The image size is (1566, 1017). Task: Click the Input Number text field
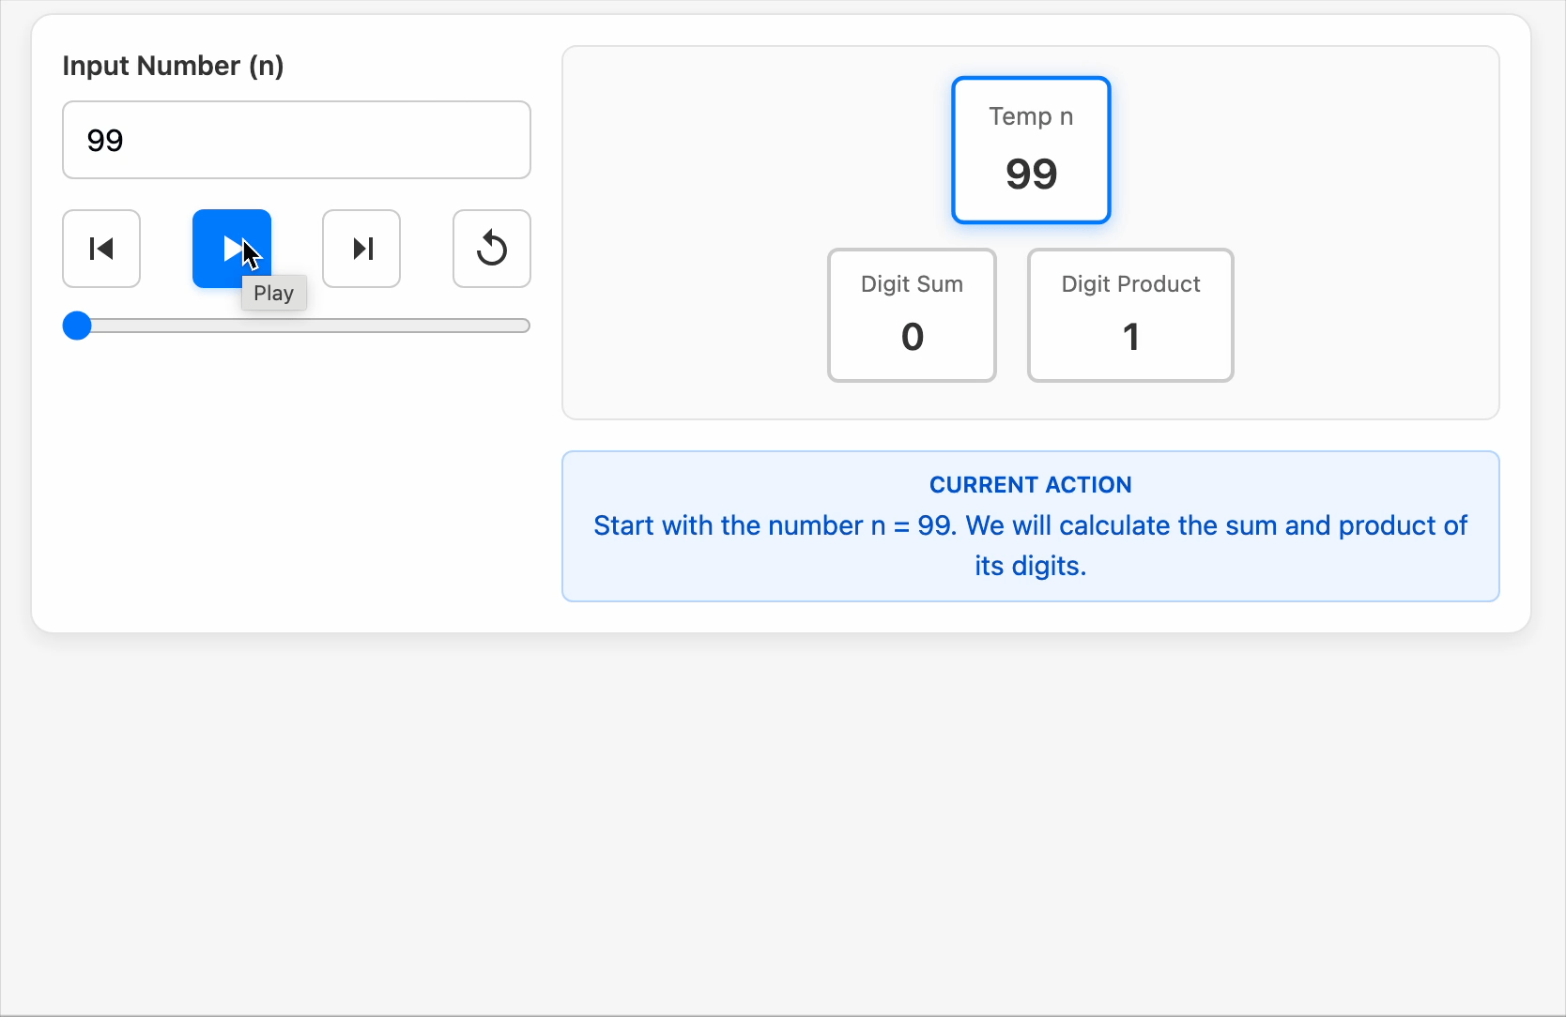coord(297,140)
